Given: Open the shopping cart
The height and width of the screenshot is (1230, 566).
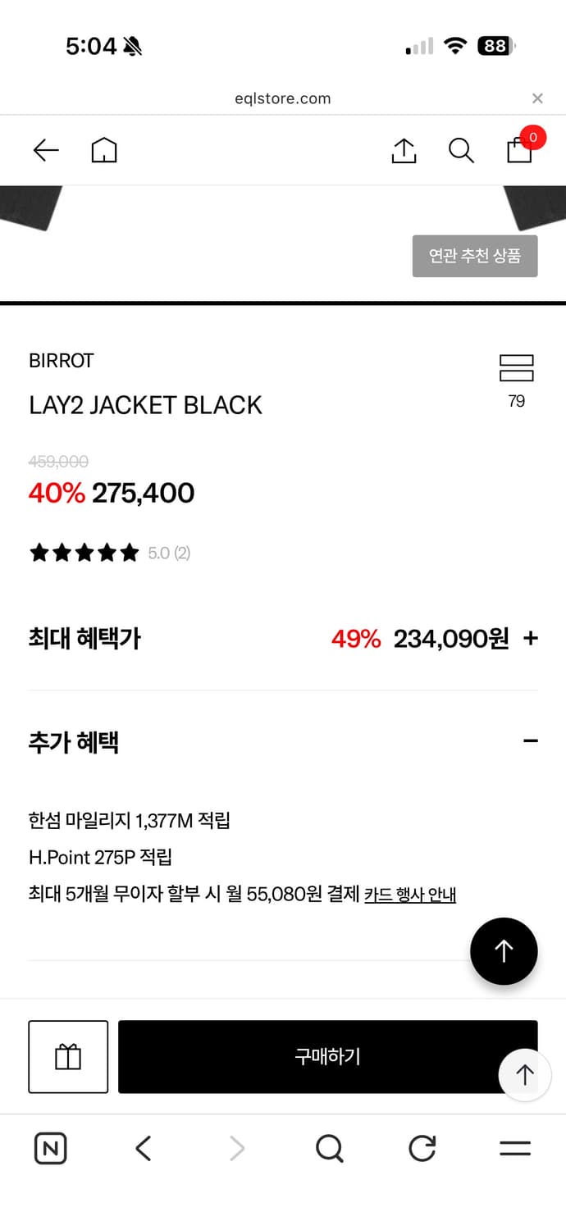Looking at the screenshot, I should tap(519, 151).
